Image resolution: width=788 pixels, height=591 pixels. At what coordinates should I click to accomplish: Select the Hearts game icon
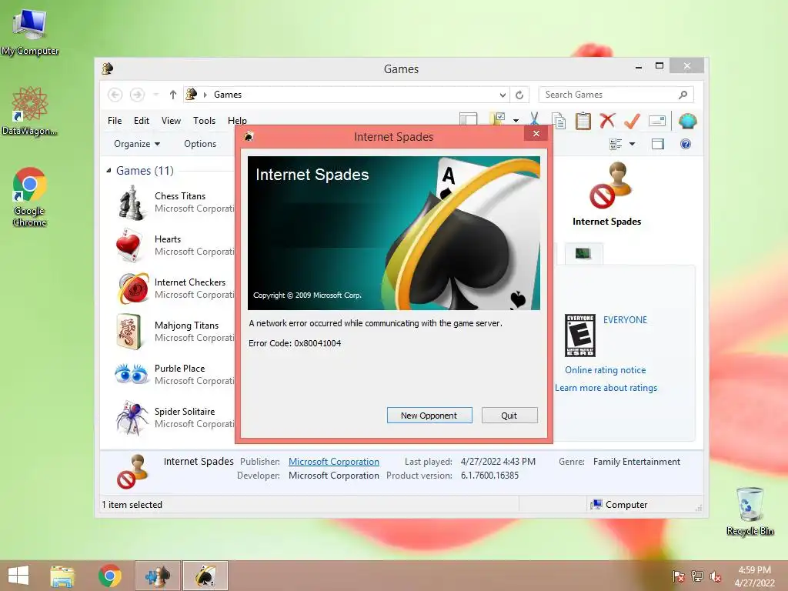[129, 245]
